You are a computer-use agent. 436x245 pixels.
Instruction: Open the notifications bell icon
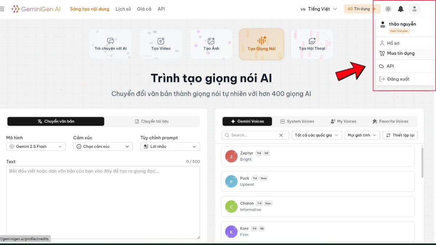pyautogui.click(x=401, y=9)
